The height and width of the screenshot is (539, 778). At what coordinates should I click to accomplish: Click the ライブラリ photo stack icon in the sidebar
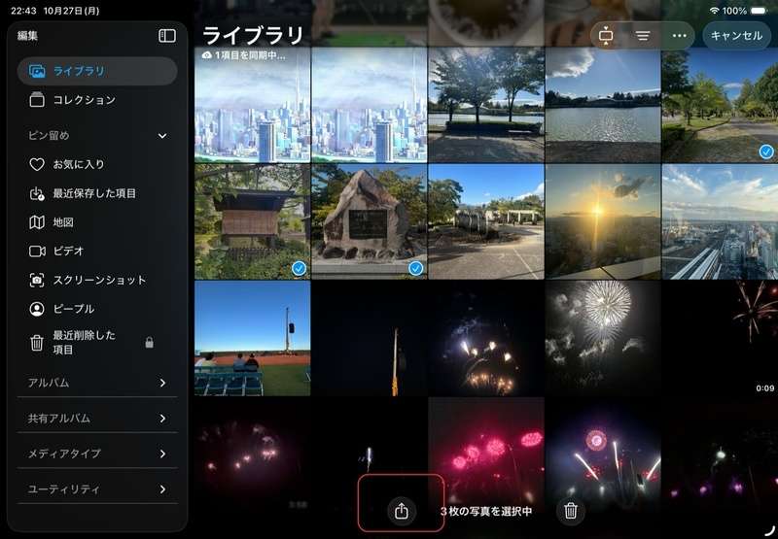click(x=37, y=71)
